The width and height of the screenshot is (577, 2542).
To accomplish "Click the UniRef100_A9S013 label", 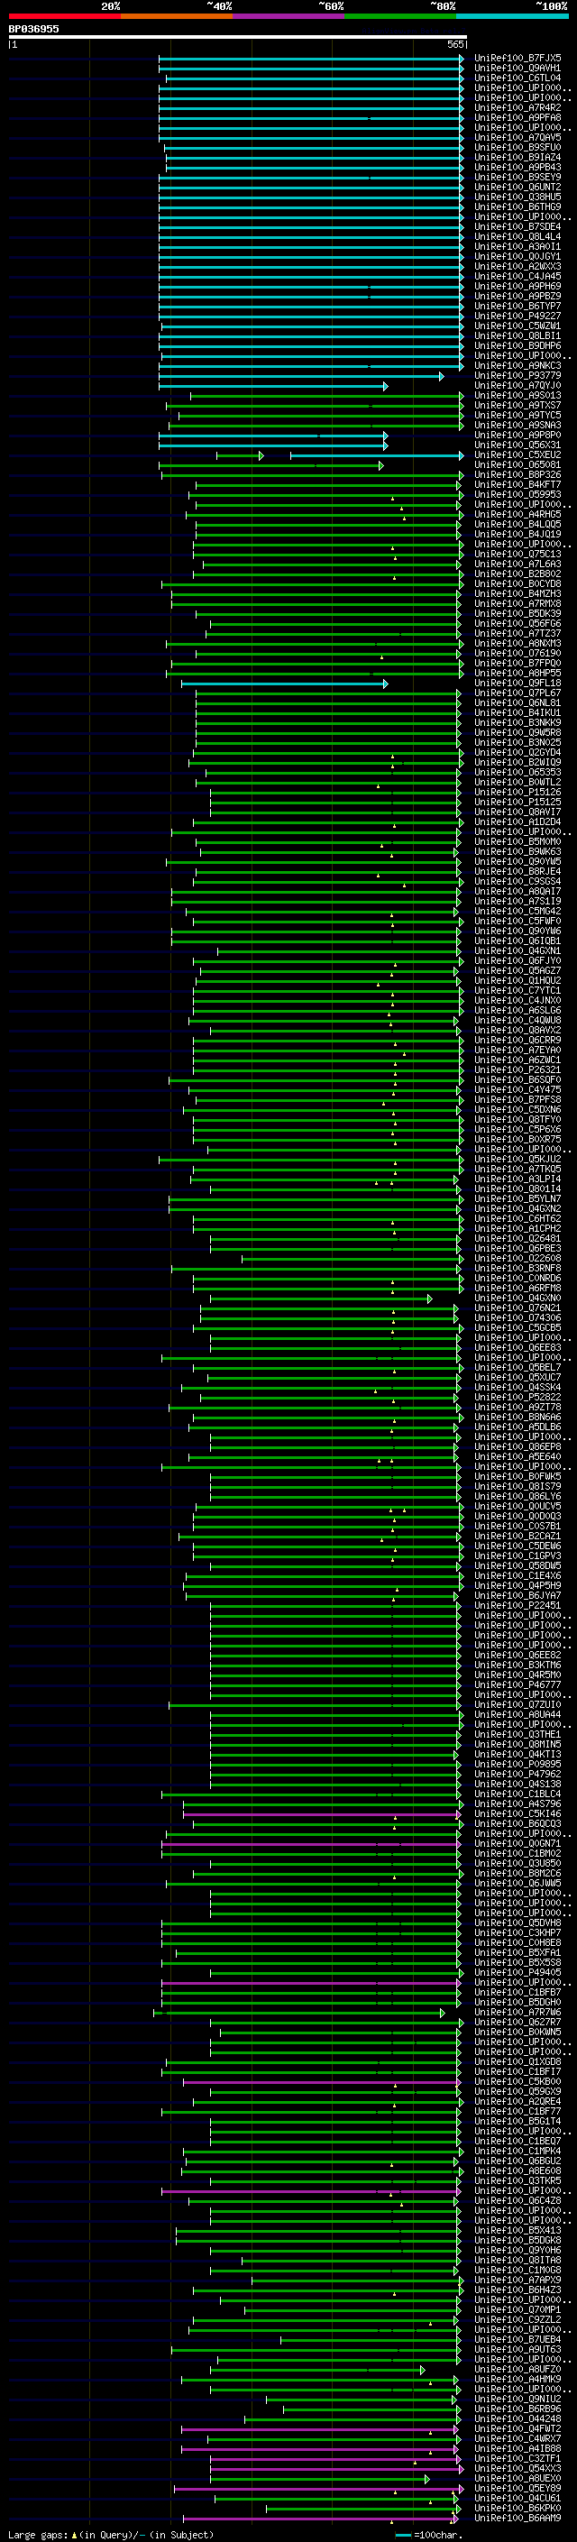I will point(517,396).
